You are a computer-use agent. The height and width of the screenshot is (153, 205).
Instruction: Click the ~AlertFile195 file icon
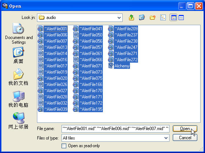(x=75, y=109)
